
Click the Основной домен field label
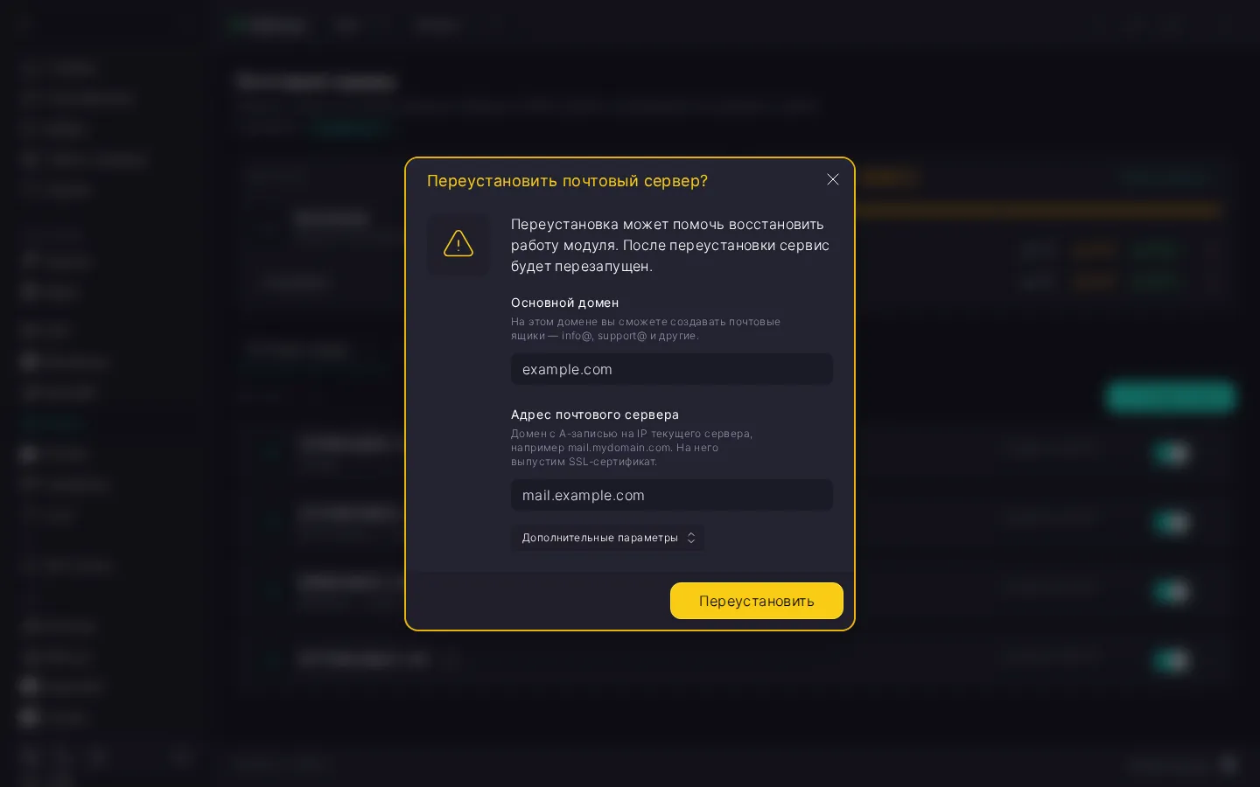click(564, 303)
